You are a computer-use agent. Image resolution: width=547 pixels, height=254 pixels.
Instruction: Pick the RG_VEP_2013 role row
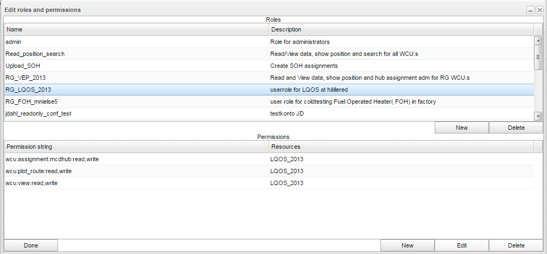click(136, 78)
